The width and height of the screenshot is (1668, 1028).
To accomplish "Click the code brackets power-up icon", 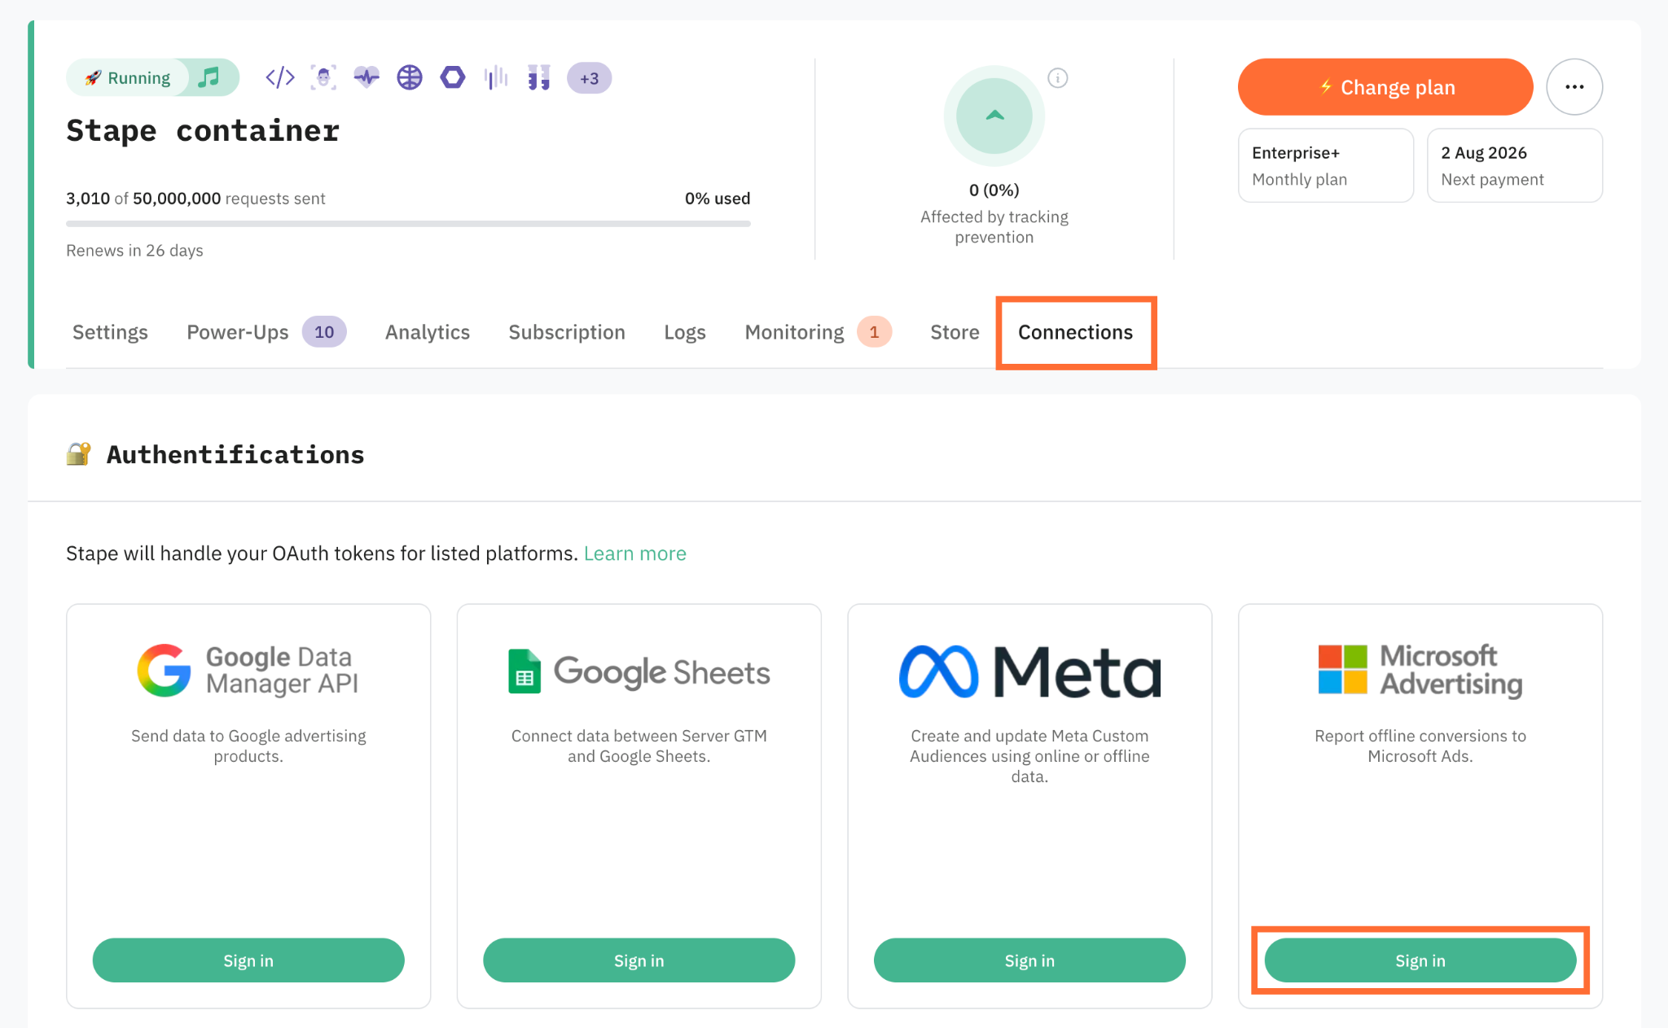I will pos(280,78).
